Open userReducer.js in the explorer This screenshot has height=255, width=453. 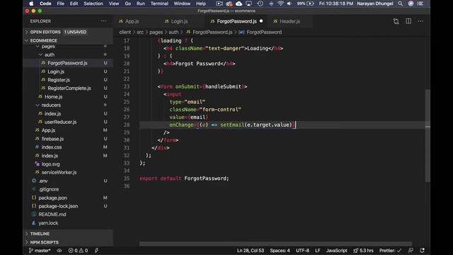pos(60,122)
